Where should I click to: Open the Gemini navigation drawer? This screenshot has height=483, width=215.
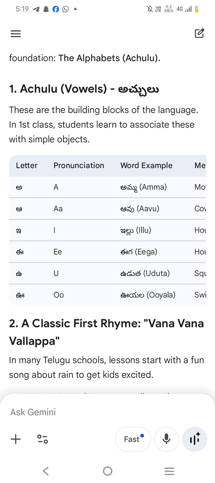(15, 34)
